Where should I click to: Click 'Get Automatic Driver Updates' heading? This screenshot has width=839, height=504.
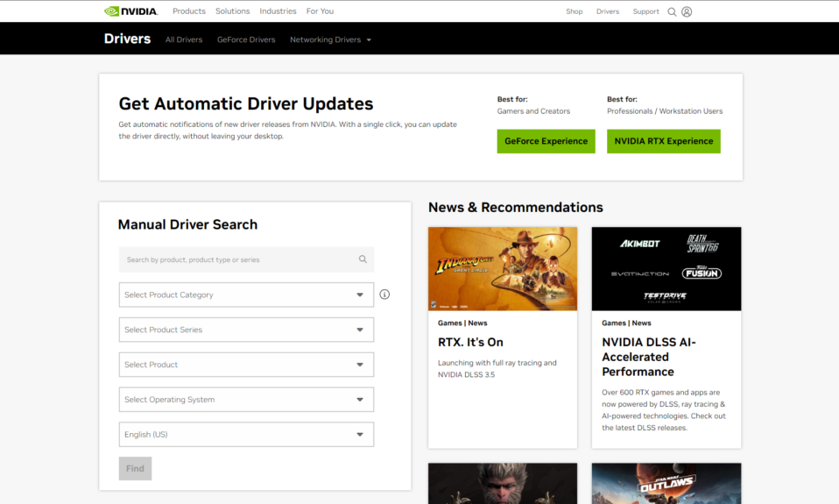[245, 104]
